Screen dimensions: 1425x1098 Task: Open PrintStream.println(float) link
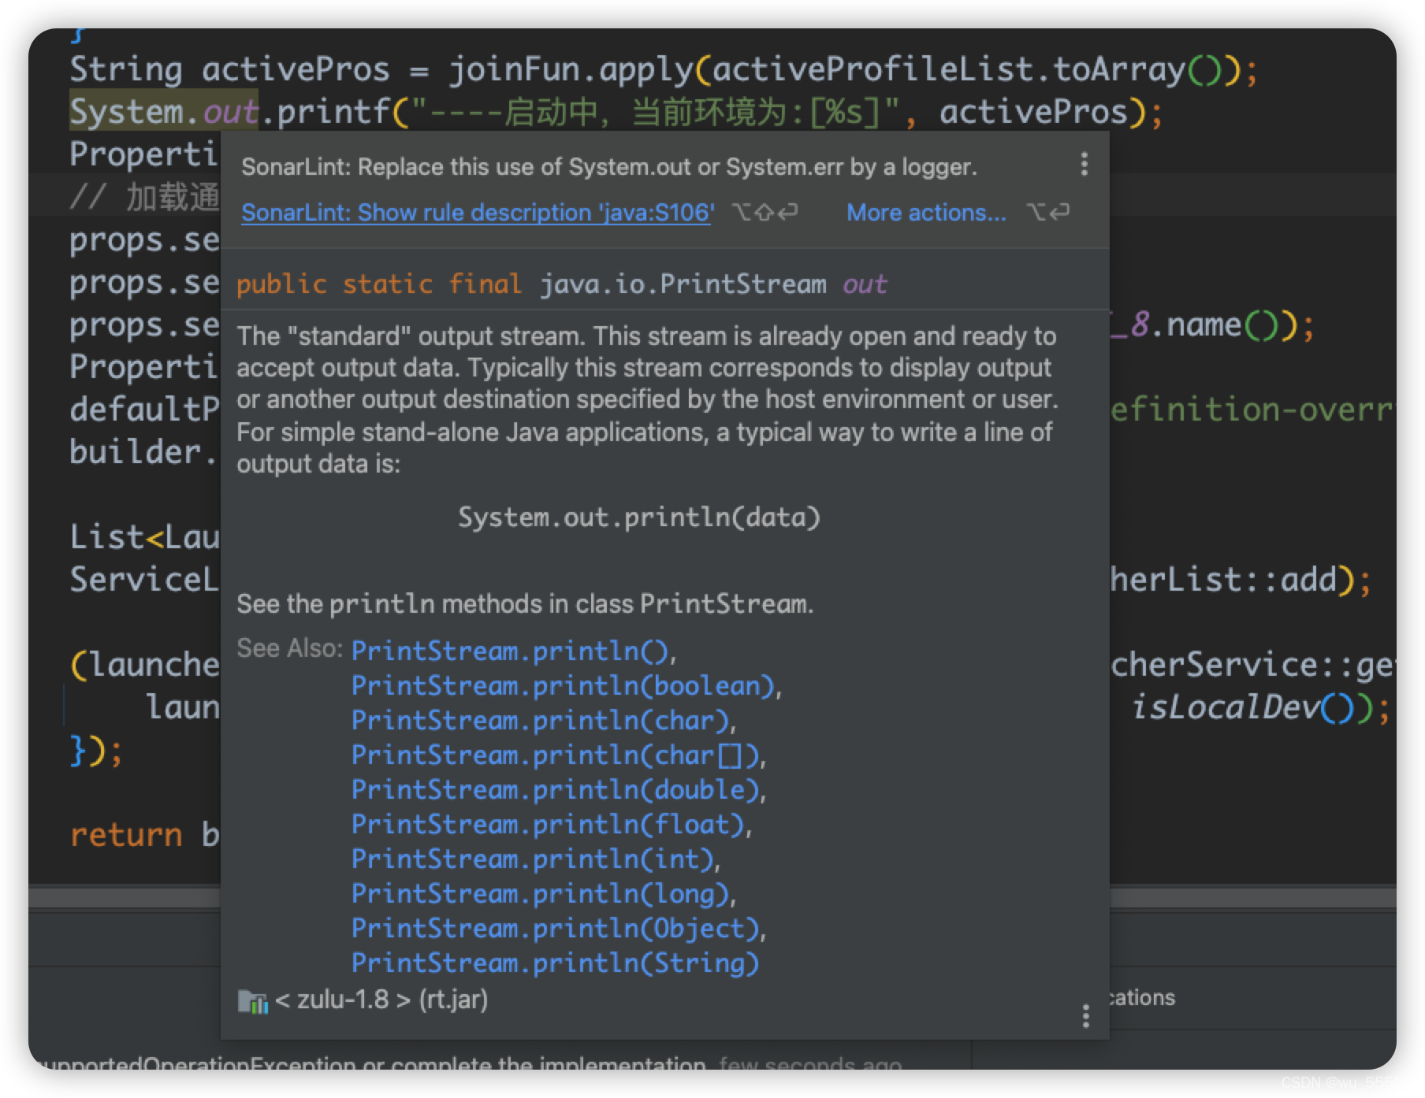click(x=548, y=825)
